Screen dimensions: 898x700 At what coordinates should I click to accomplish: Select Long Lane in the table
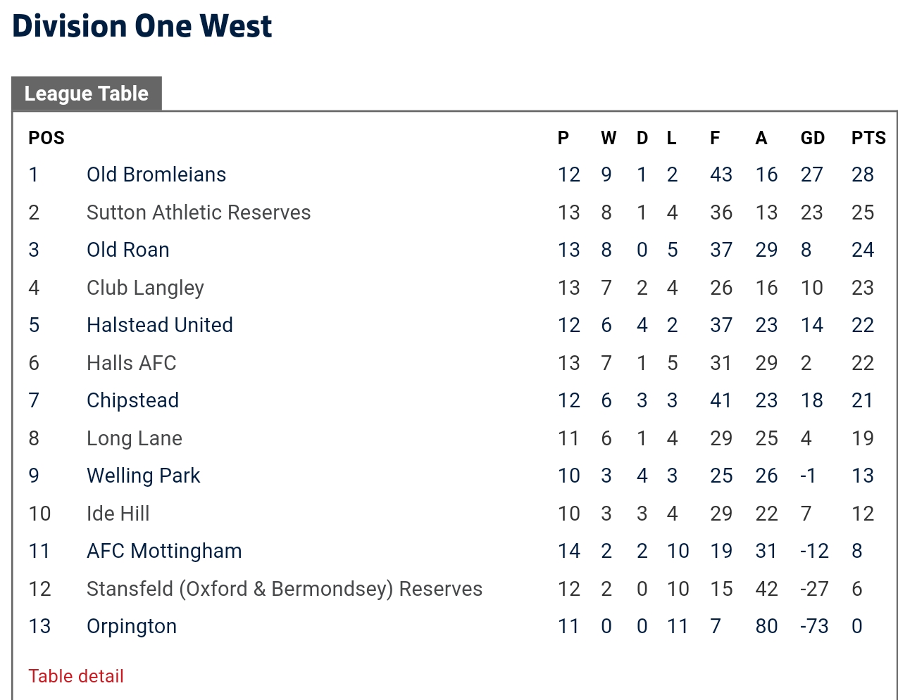tap(135, 438)
